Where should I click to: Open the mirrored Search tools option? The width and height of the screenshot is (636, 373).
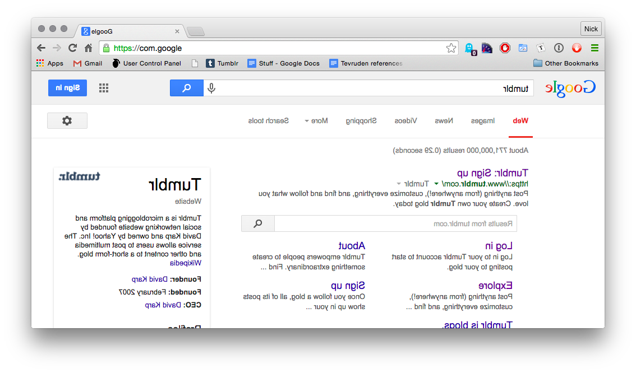click(269, 120)
